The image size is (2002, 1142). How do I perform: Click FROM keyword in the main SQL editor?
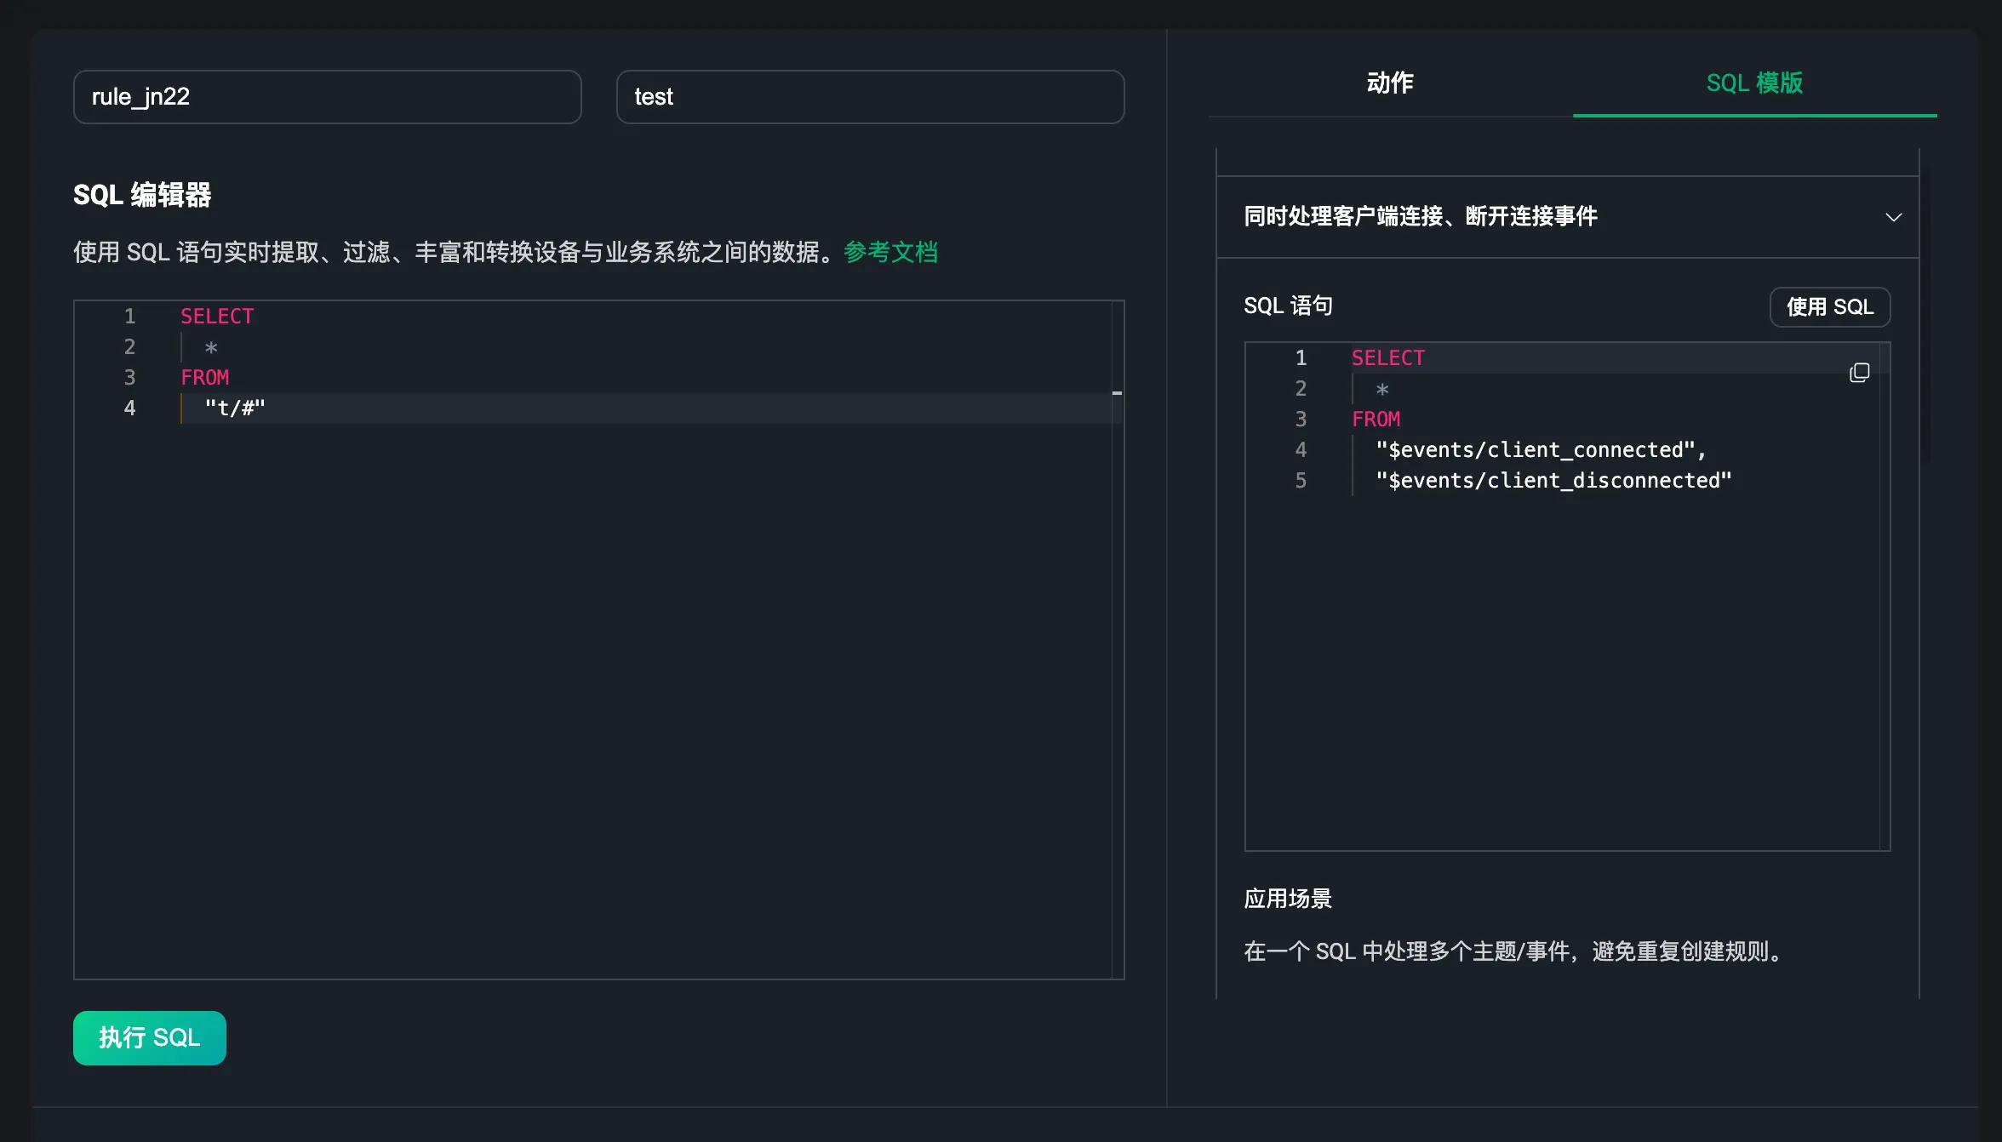[x=205, y=377]
